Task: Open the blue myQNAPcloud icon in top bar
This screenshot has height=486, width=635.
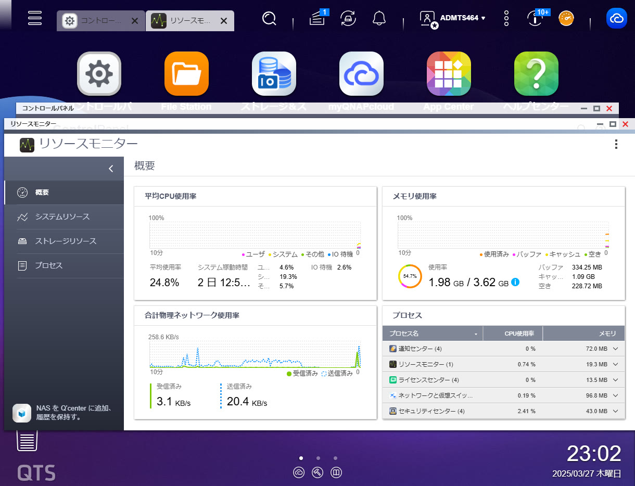Action: tap(617, 18)
